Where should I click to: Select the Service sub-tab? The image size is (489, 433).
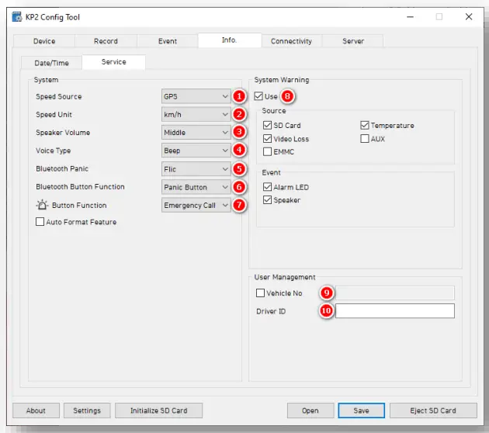[x=114, y=62]
